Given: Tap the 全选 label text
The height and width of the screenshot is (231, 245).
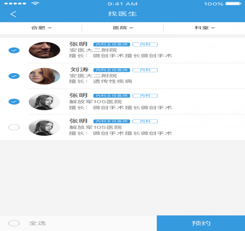Looking at the screenshot, I should 37,223.
